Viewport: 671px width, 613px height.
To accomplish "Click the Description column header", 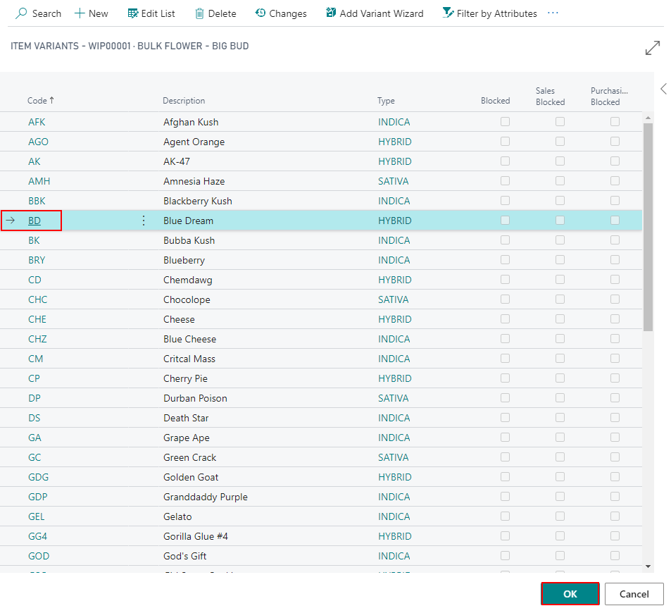I will pyautogui.click(x=184, y=101).
